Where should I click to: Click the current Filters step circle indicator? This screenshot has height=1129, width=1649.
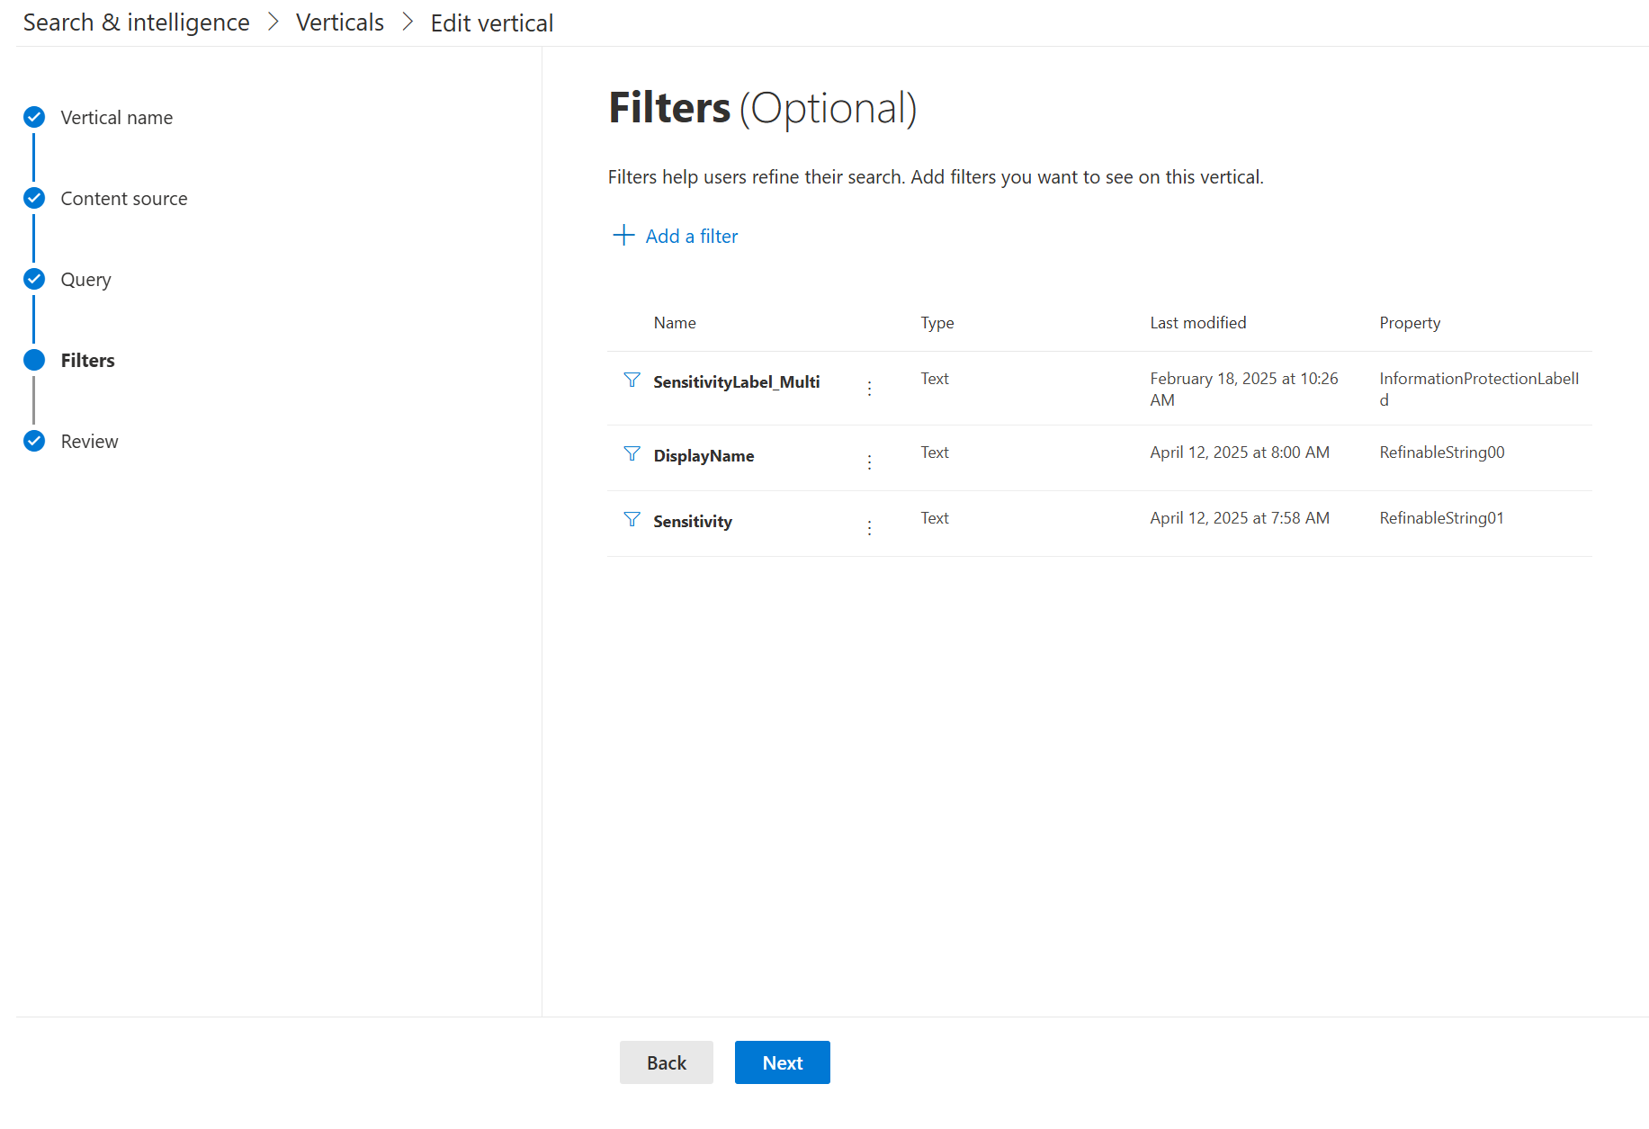point(34,360)
